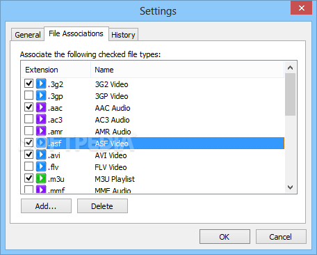Select the AVI Video list row
The width and height of the screenshot is (317, 255).
pyautogui.click(x=153, y=155)
